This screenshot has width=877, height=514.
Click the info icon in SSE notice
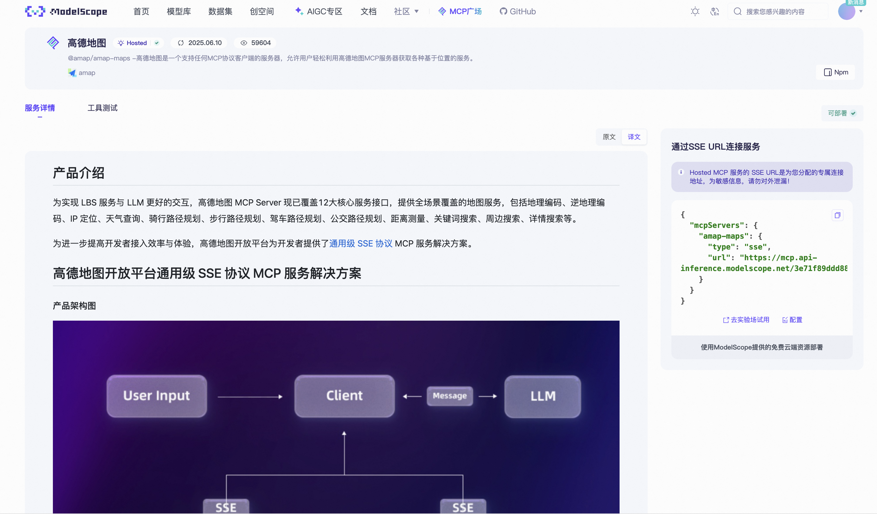pyautogui.click(x=681, y=172)
